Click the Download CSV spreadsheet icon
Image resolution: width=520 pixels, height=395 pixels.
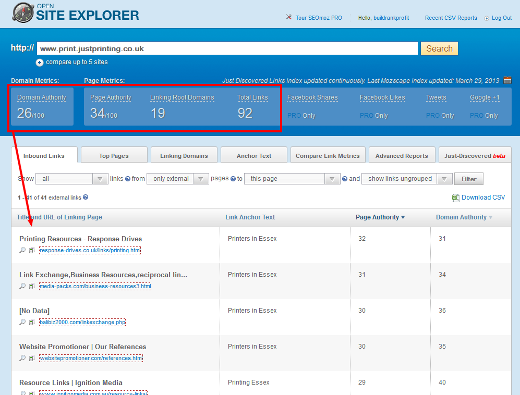coord(455,197)
